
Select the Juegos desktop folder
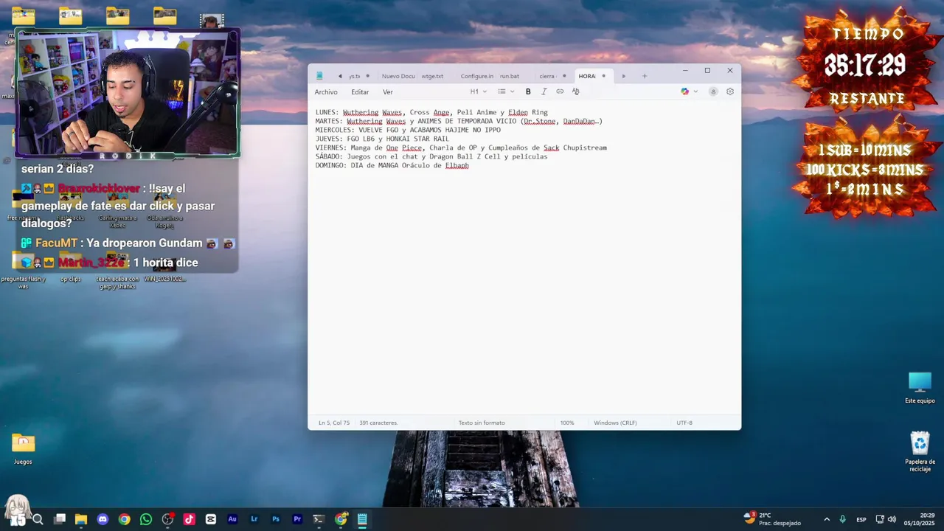(23, 448)
